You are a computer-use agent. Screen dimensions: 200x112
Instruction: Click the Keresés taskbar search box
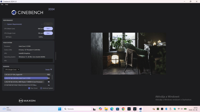click(x=77, y=109)
